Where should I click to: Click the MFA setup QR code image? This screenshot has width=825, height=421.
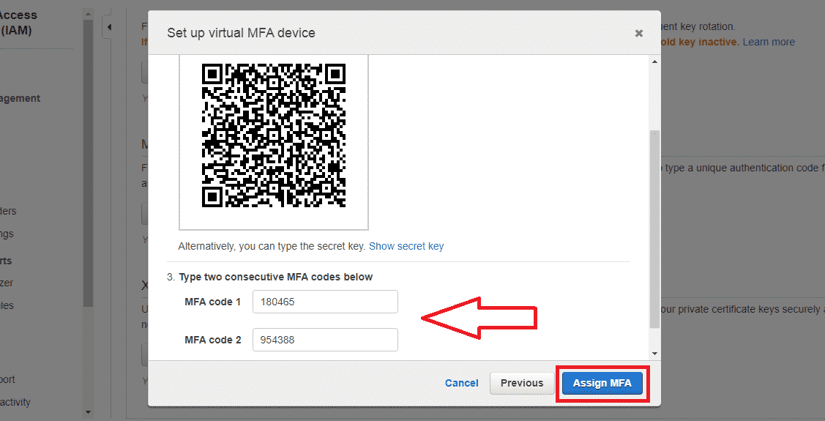click(274, 135)
